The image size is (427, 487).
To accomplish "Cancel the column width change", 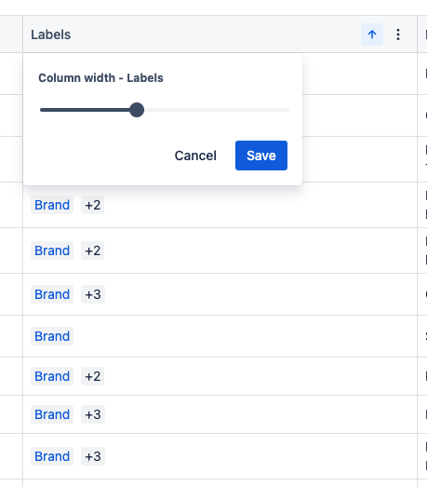I will [x=195, y=156].
